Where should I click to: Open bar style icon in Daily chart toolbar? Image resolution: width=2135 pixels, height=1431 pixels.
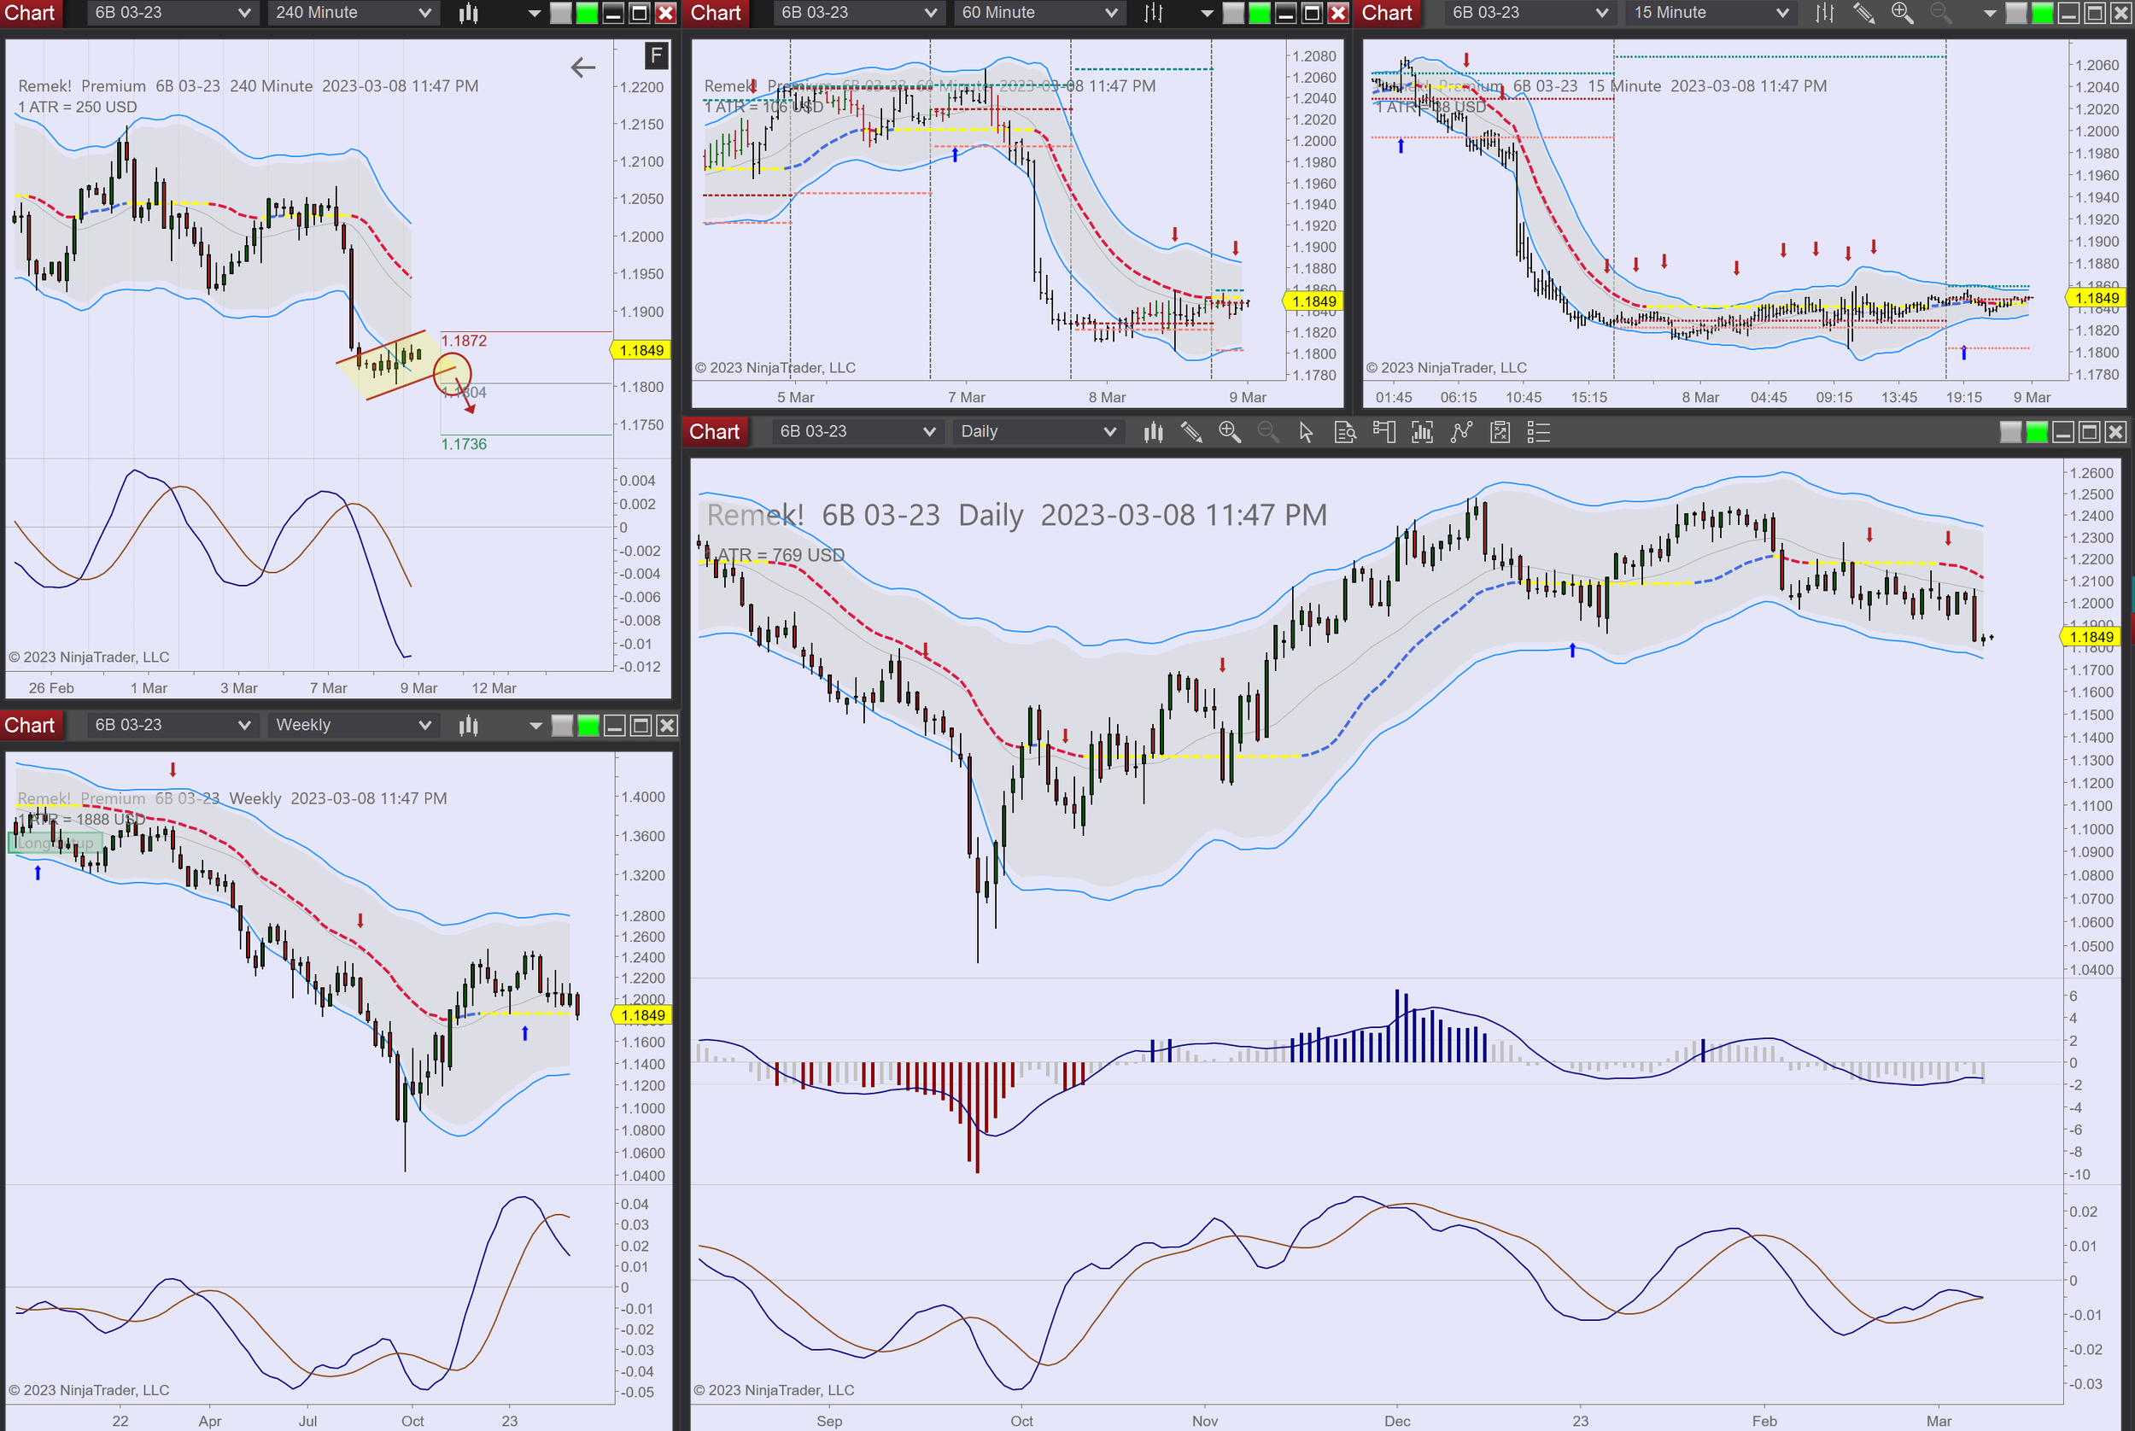[1153, 432]
